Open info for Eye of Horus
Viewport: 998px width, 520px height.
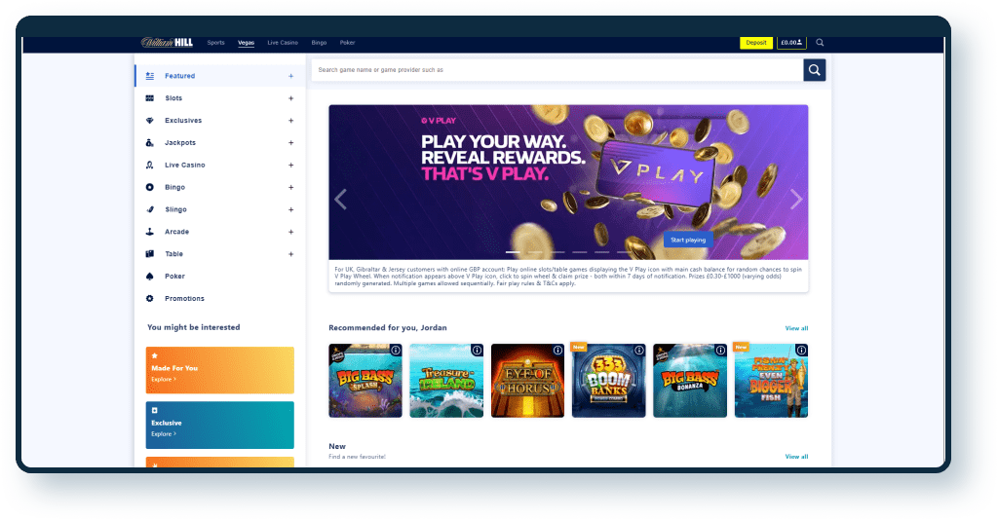point(557,351)
